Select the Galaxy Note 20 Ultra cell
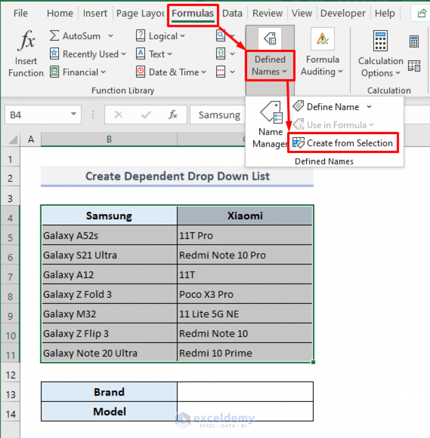Image resolution: width=430 pixels, height=438 pixels. [x=109, y=353]
